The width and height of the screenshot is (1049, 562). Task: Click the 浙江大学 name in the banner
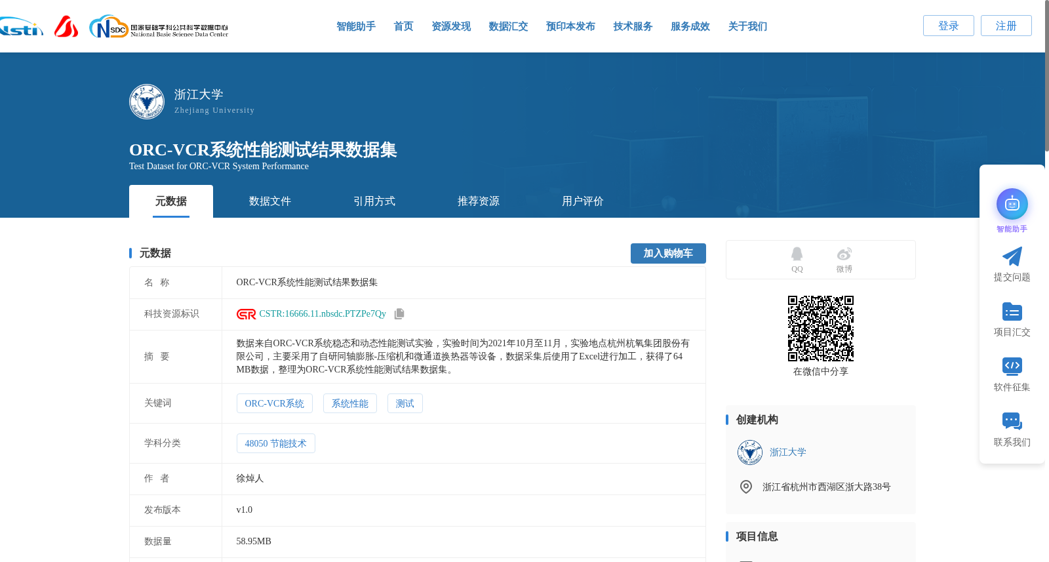click(x=199, y=94)
